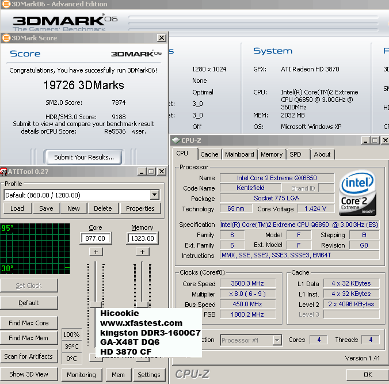The height and width of the screenshot is (384, 389).
Task: Click Find Max Mem button
Action: point(29,338)
